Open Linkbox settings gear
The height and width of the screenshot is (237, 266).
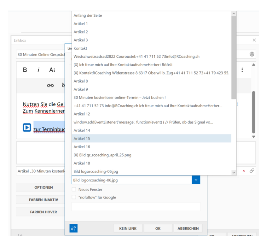[x=252, y=54]
